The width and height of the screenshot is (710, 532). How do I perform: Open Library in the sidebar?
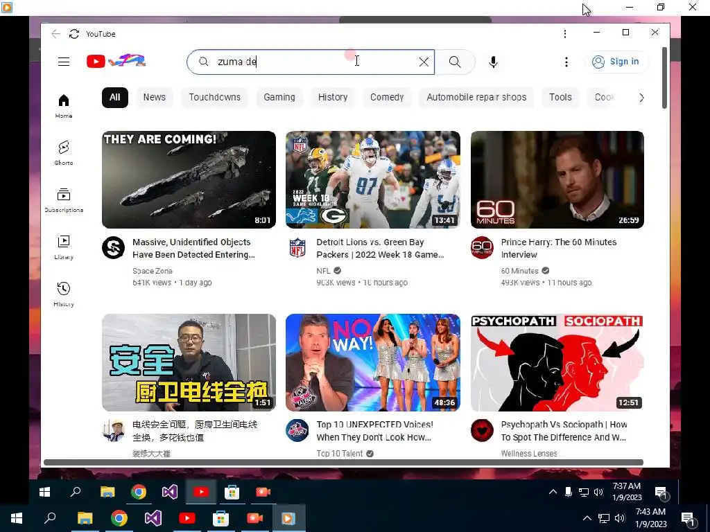(x=64, y=247)
